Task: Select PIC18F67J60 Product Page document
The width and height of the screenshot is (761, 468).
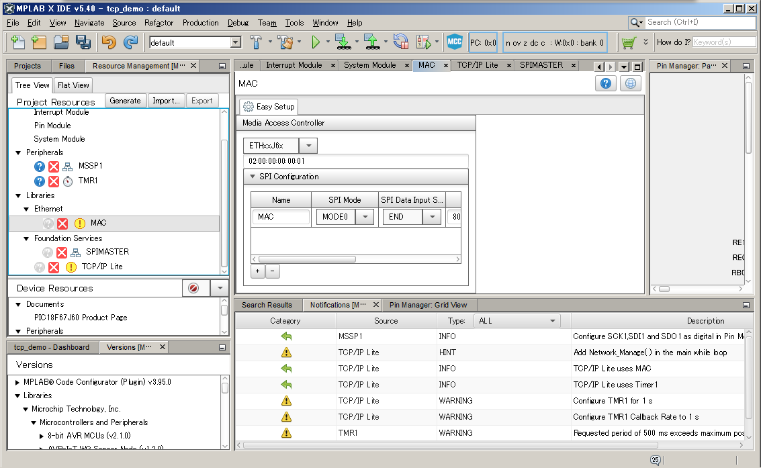Action: coord(81,318)
